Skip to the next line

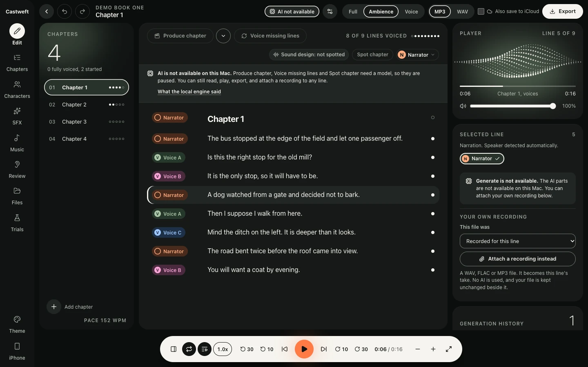click(x=324, y=349)
